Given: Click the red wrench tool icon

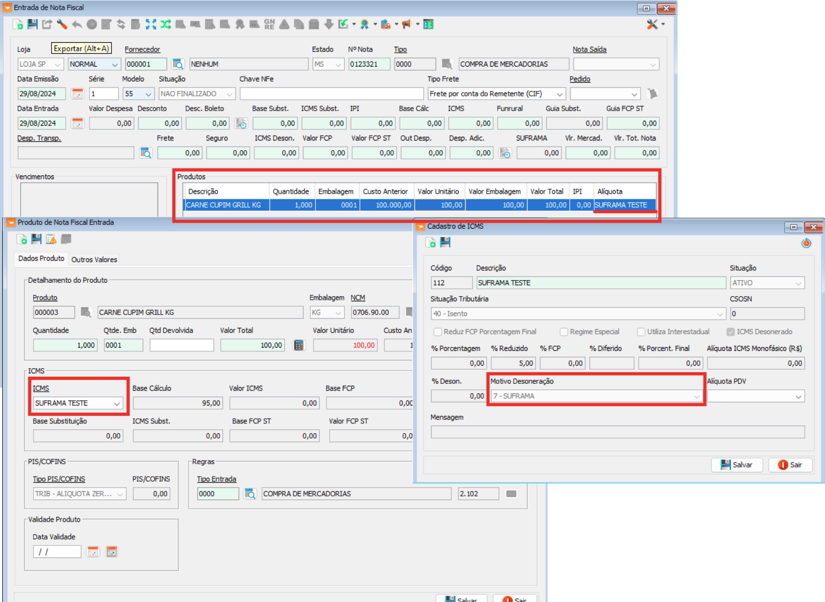Looking at the screenshot, I should tap(62, 24).
